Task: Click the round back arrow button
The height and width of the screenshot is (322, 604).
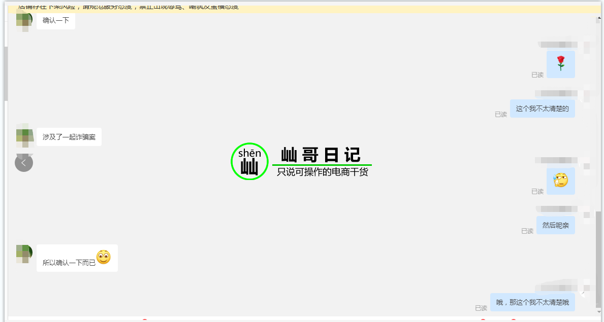Action: point(24,163)
